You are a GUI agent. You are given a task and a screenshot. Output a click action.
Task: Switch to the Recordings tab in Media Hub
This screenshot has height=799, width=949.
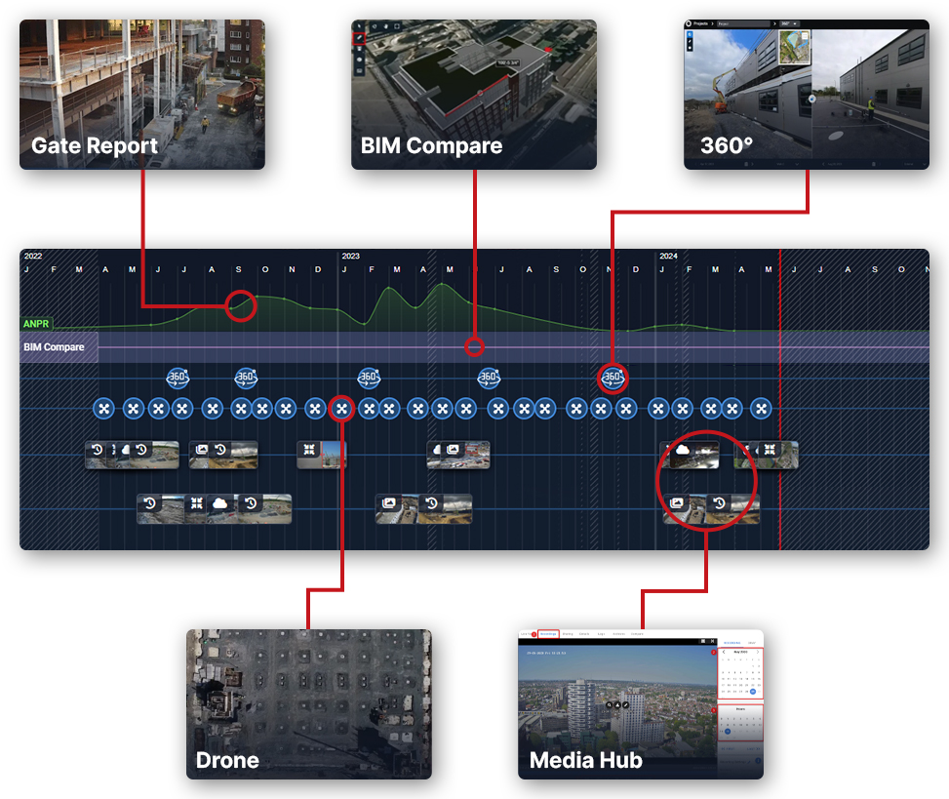pos(549,634)
